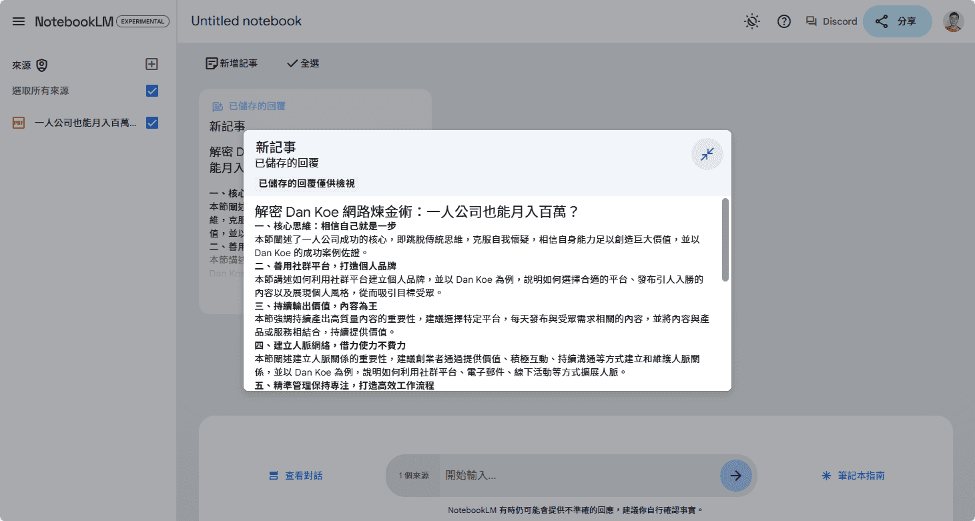Click section 三、持續輸出價值,內容為王
This screenshot has height=521, width=975.
pyautogui.click(x=316, y=306)
